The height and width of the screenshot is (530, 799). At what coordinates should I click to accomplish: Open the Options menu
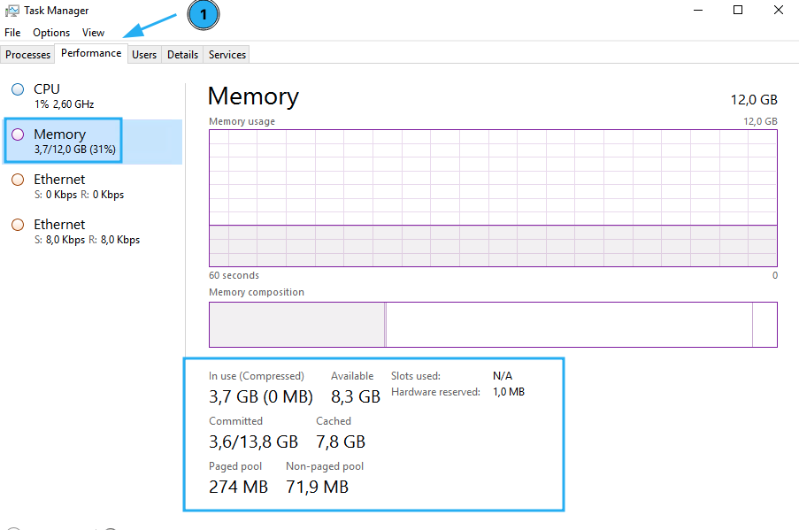[50, 32]
